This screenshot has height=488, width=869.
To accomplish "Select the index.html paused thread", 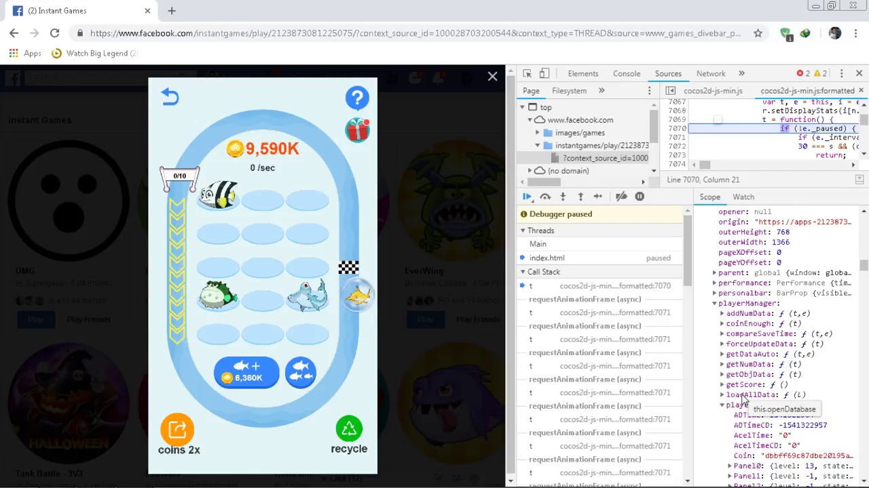I will click(x=600, y=258).
